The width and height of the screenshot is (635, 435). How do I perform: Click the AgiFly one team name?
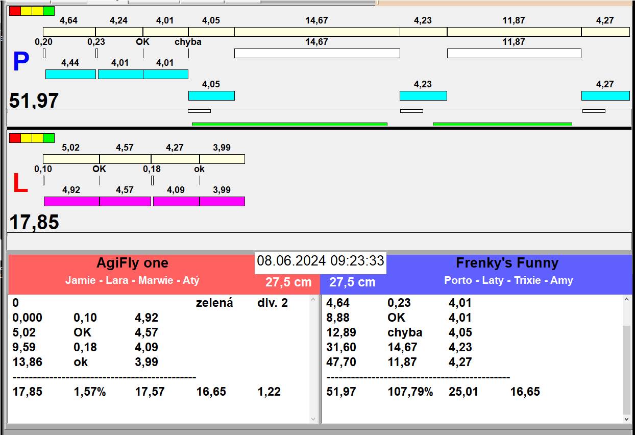pyautogui.click(x=132, y=263)
